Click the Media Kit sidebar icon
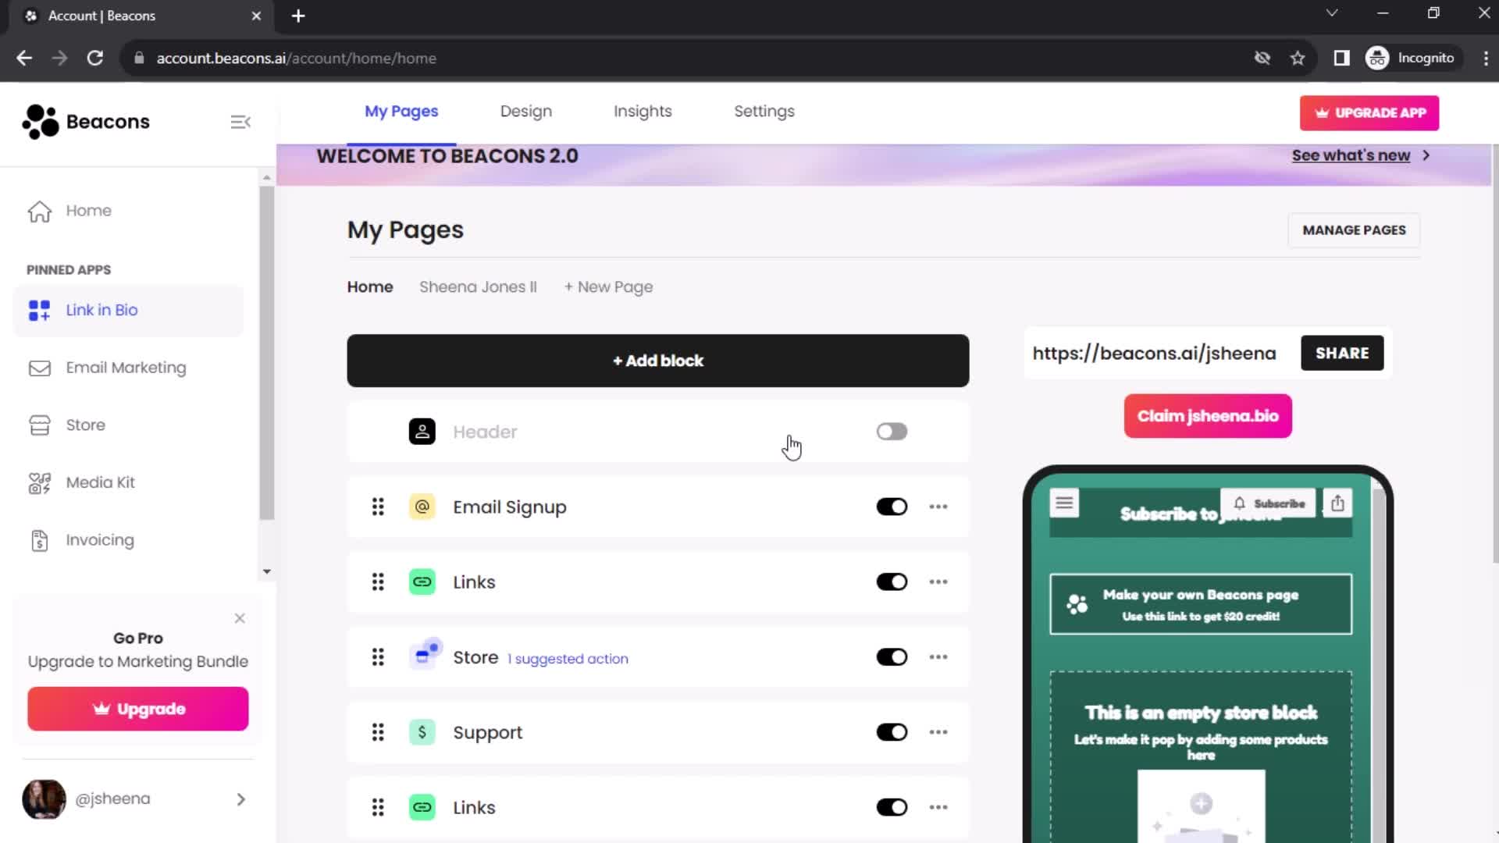 pos(38,482)
